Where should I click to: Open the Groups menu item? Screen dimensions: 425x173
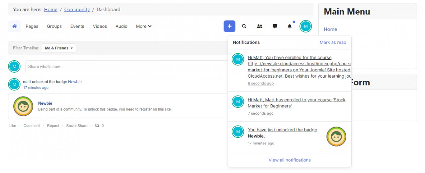pyautogui.click(x=54, y=26)
